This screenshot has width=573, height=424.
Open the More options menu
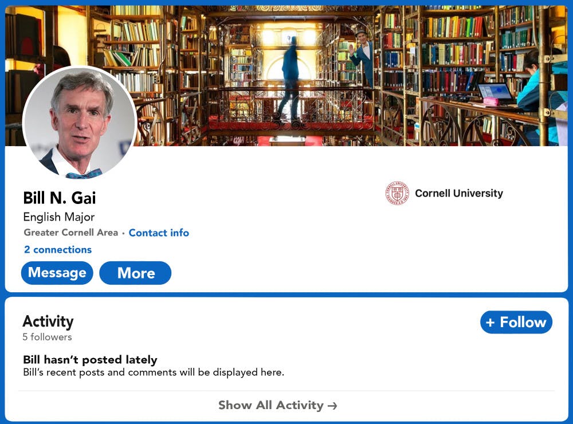pyautogui.click(x=135, y=273)
